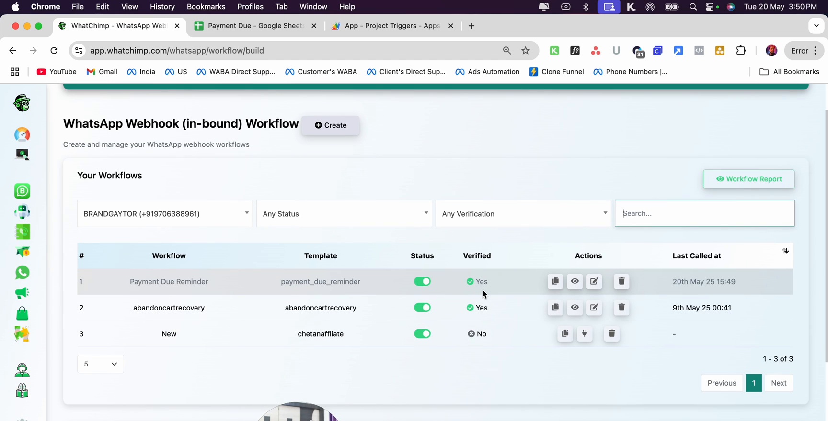
Task: Delete the abandoncartrecovery workflow
Action: 621,308
